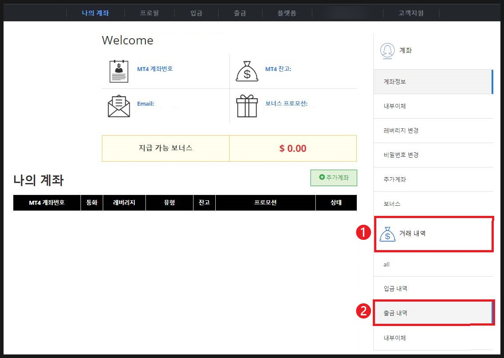Click the user avatar icon beside 계좌
This screenshot has height=358, width=504.
click(x=387, y=51)
